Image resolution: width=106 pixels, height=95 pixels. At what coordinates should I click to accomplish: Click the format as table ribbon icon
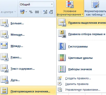coord(95,4)
